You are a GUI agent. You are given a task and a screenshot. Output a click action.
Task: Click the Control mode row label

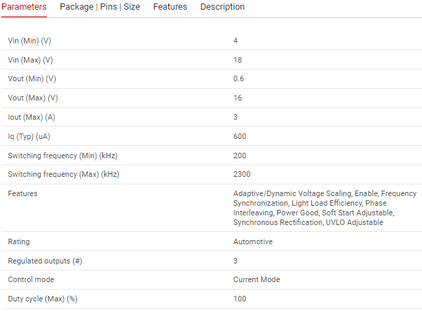tap(31, 279)
